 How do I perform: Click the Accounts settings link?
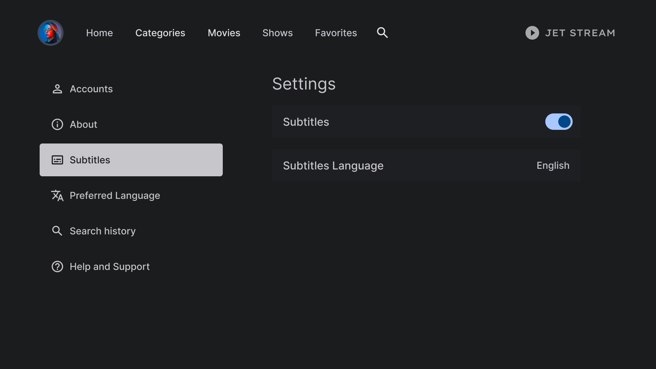(x=92, y=89)
